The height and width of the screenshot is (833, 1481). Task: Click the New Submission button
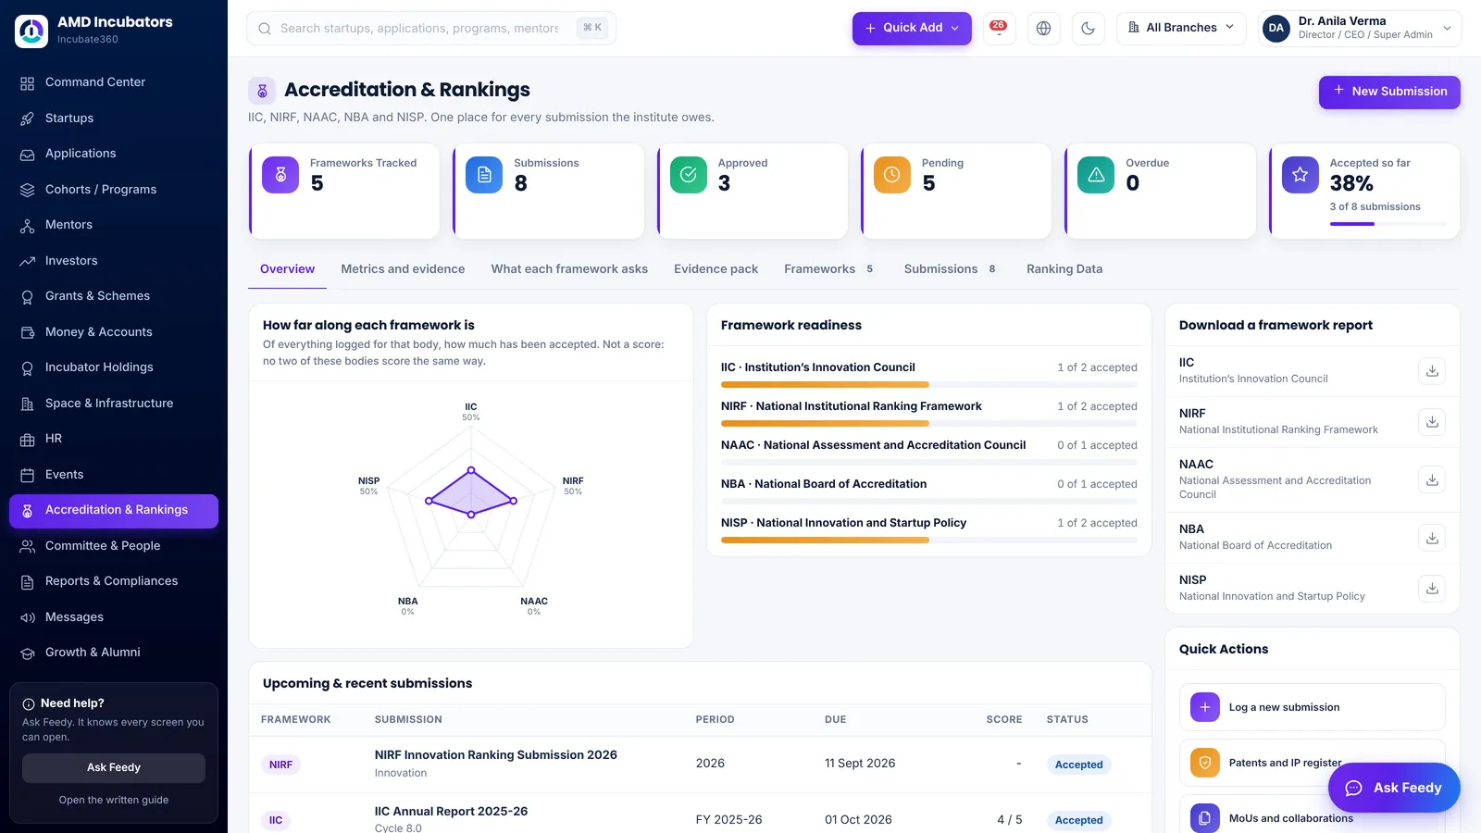[x=1389, y=92]
